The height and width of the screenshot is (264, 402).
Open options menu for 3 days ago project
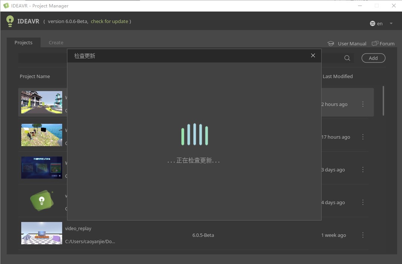click(x=363, y=170)
